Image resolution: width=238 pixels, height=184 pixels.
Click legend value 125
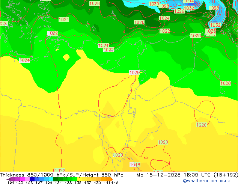(29, 182)
